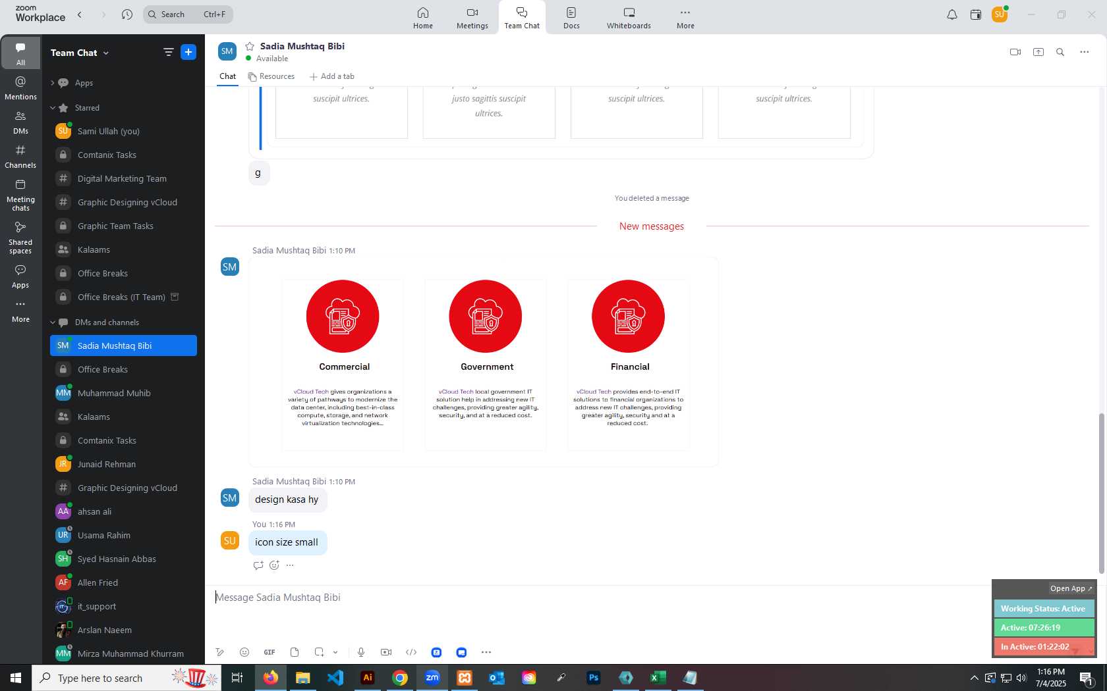Expand the Team Chat dropdown
Image resolution: width=1107 pixels, height=691 pixels.
106,53
